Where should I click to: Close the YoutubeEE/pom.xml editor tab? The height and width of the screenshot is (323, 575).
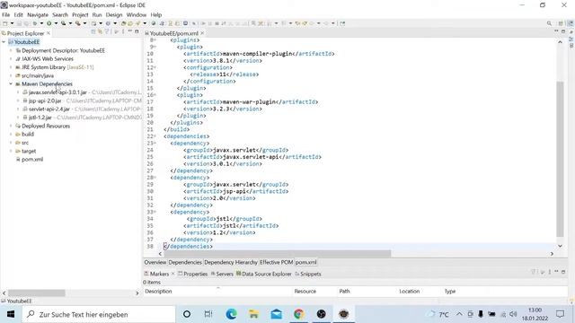(x=202, y=33)
